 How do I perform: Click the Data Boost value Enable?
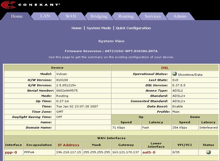177,107
